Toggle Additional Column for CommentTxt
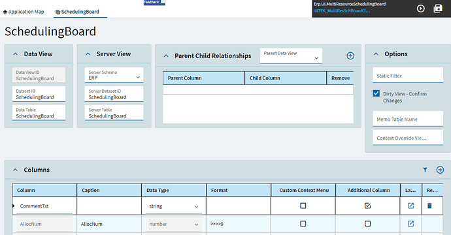451x235 pixels. 367,206
